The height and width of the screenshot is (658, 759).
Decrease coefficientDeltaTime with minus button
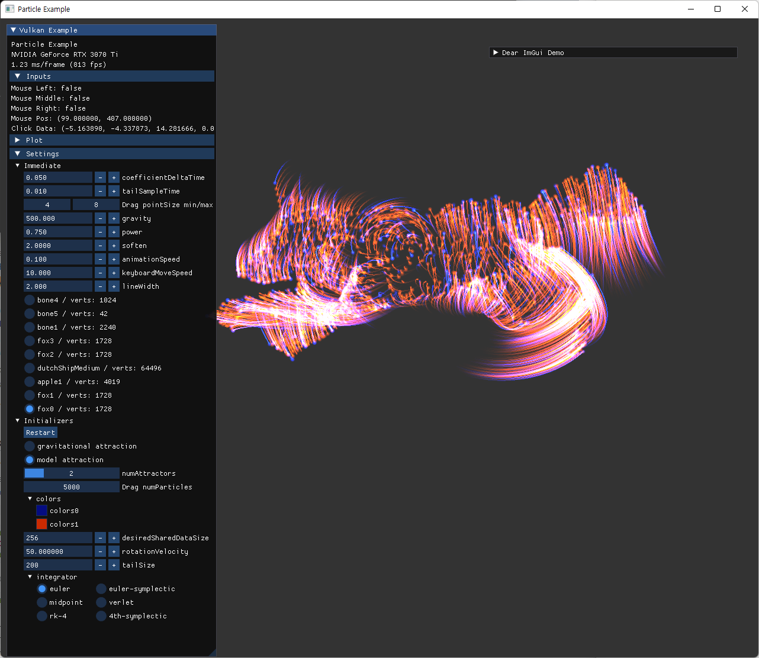pyautogui.click(x=100, y=178)
